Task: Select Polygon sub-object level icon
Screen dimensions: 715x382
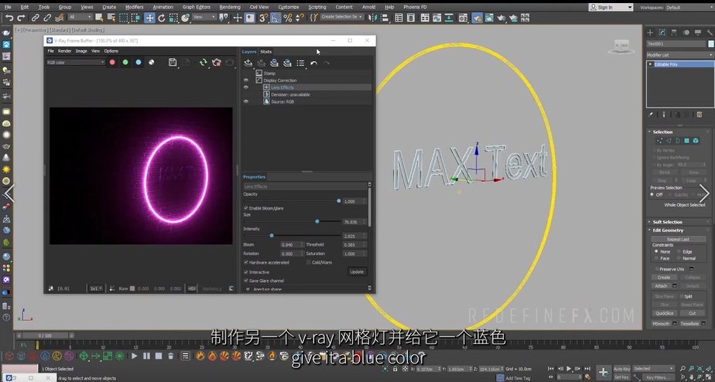Action: 686,141
